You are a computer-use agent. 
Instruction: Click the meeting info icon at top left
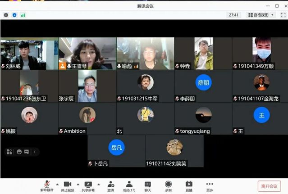click(6, 15)
